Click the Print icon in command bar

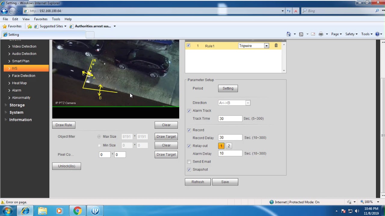pos(321,34)
